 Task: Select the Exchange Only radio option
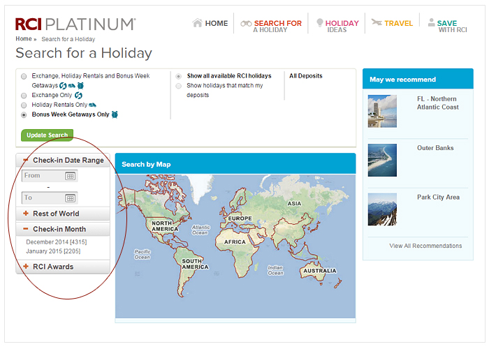[24, 95]
